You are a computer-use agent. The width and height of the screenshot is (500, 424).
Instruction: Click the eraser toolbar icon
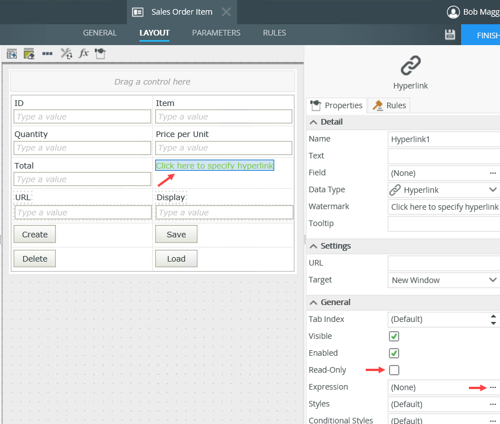tap(29, 54)
